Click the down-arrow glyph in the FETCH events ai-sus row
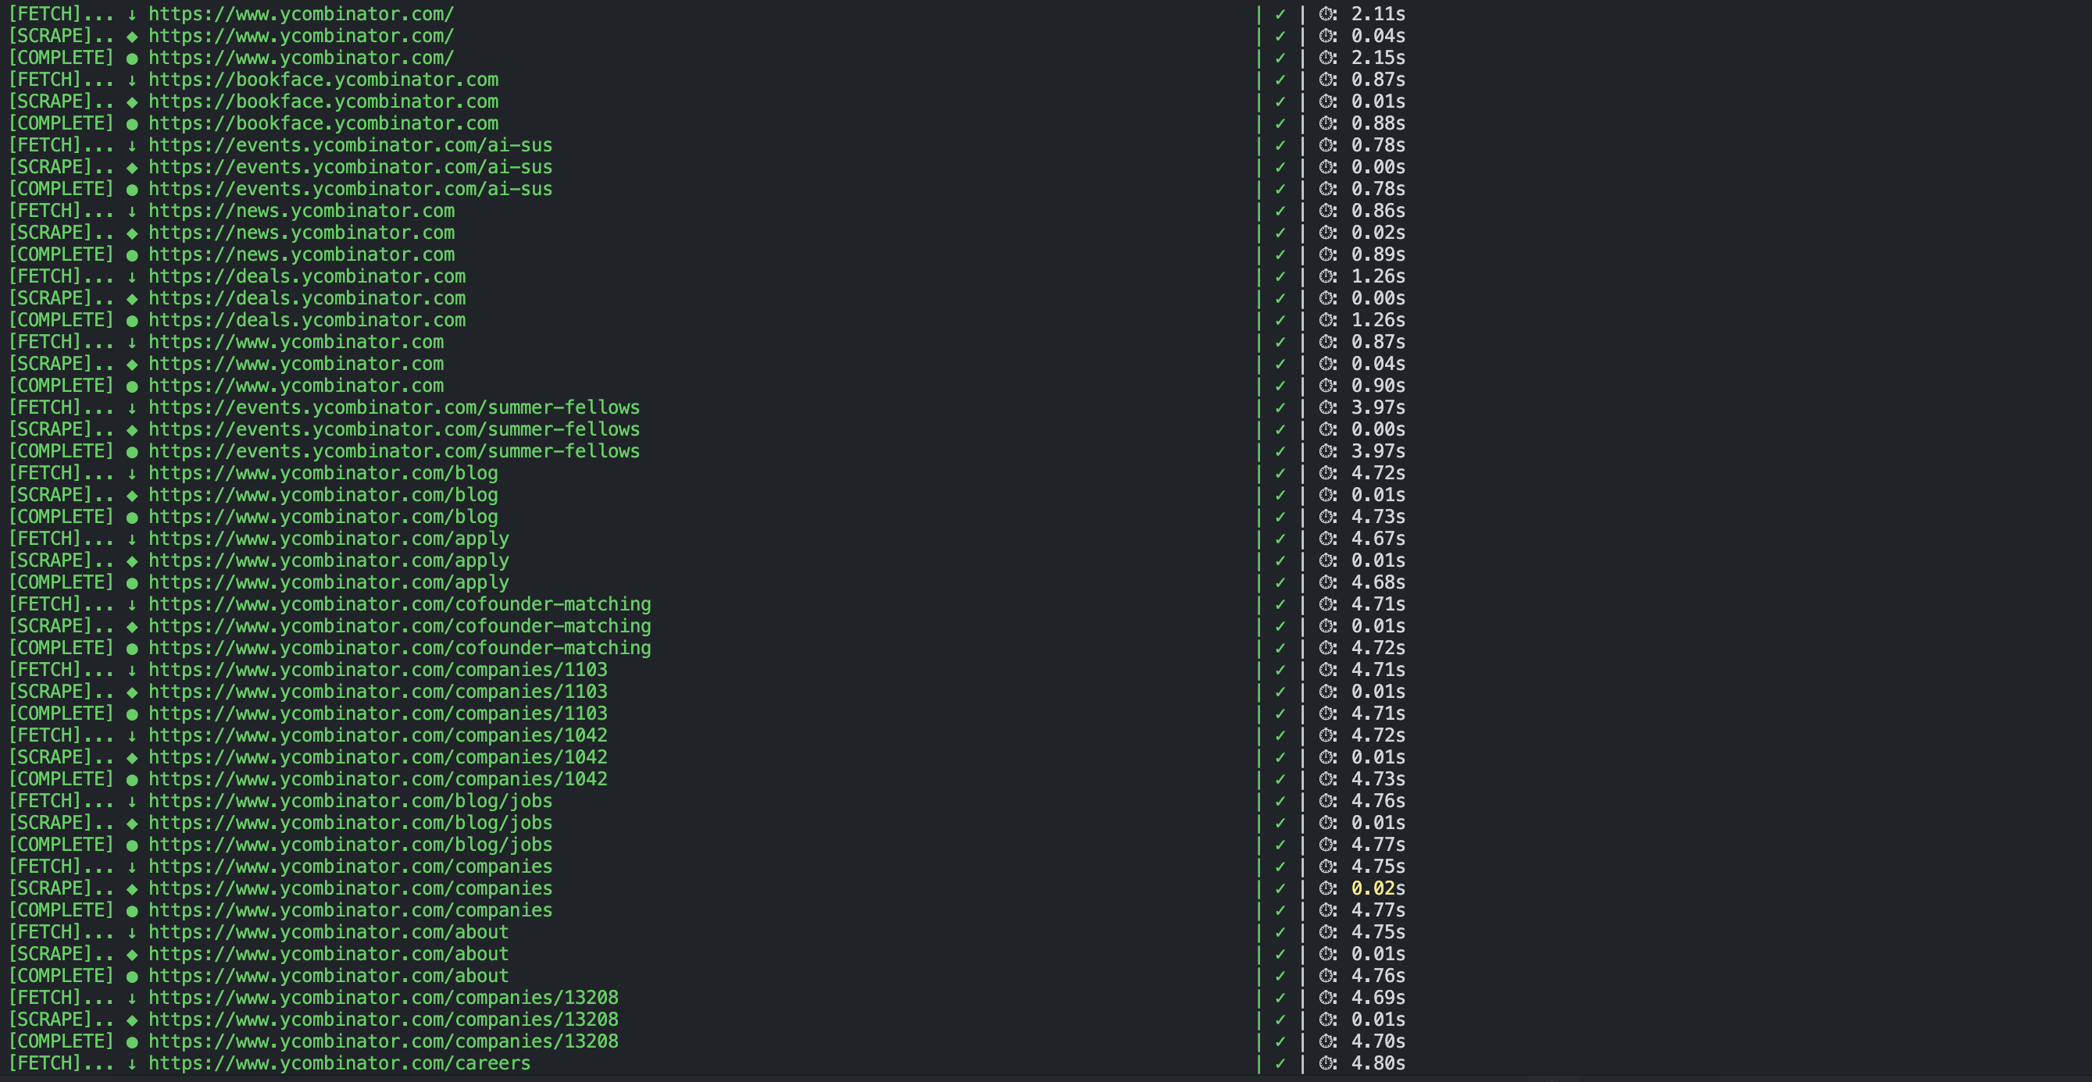Screen dimensions: 2092x1082 pos(131,146)
